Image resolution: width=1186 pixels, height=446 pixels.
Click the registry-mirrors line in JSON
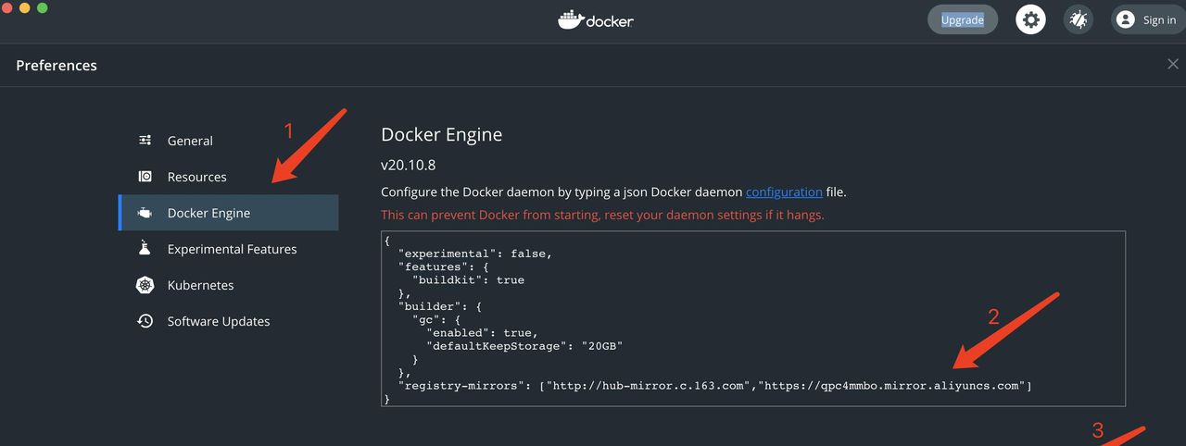[x=714, y=385]
